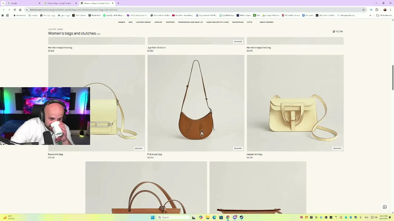Go back to the previous page
This screenshot has height=221, width=394.
coord(3,10)
